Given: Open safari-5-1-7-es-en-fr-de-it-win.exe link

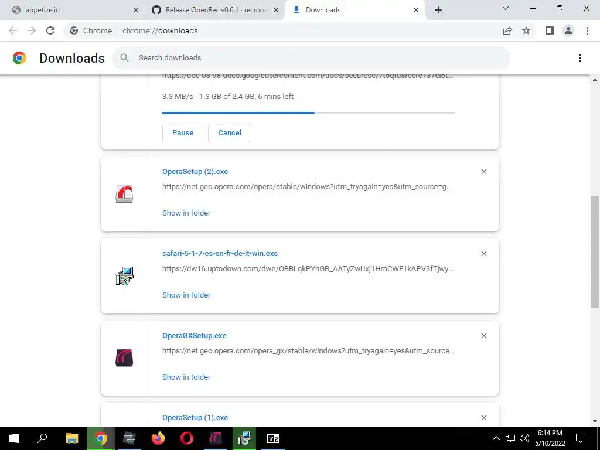Looking at the screenshot, I should 220,253.
